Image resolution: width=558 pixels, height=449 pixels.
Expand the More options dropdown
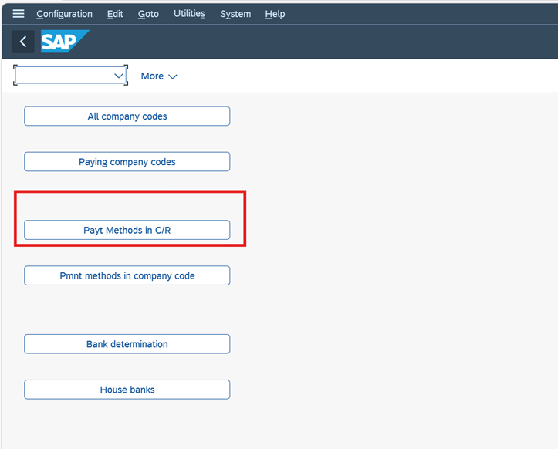pyautogui.click(x=159, y=76)
